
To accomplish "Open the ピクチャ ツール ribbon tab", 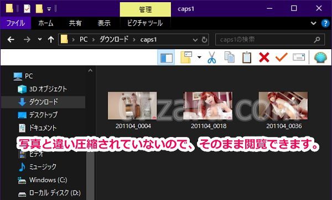I will tap(145, 23).
